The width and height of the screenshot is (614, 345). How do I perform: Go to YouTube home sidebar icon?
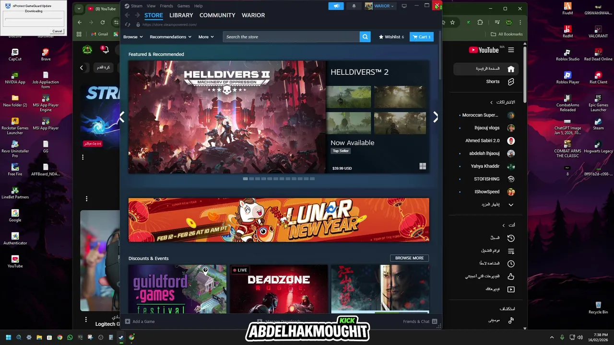pyautogui.click(x=511, y=69)
